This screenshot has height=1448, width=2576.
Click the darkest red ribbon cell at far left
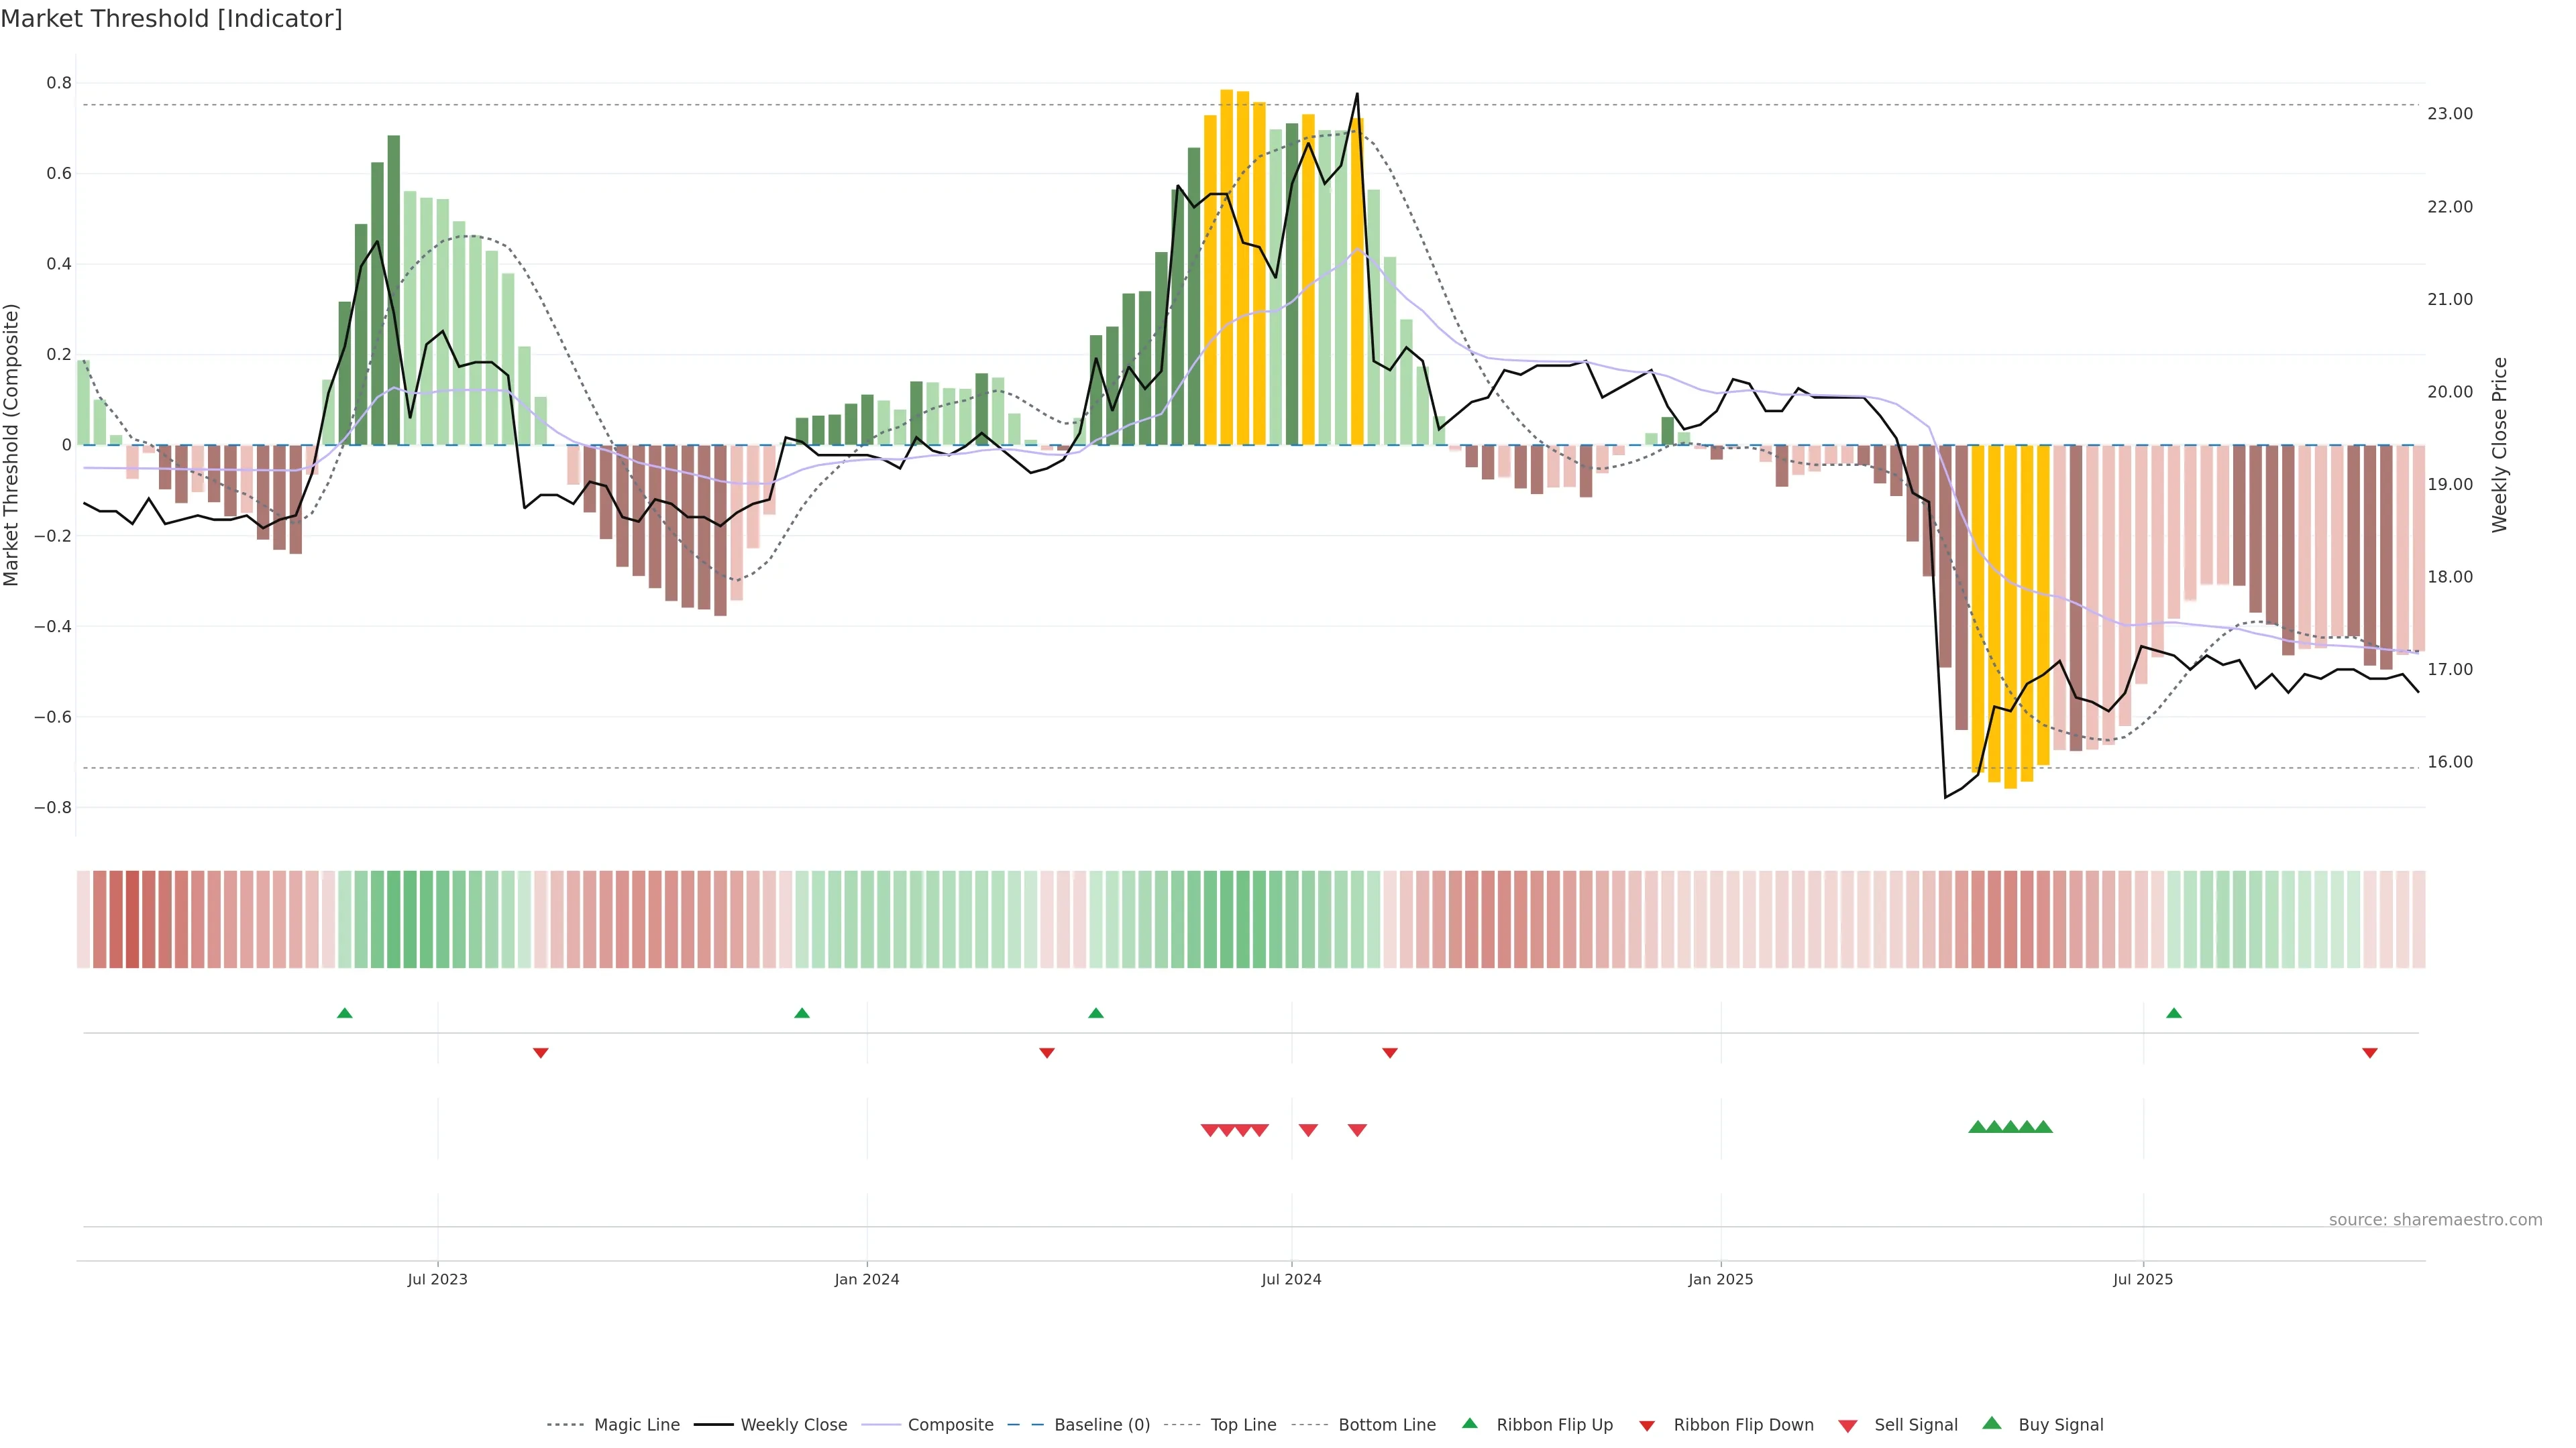click(132, 919)
